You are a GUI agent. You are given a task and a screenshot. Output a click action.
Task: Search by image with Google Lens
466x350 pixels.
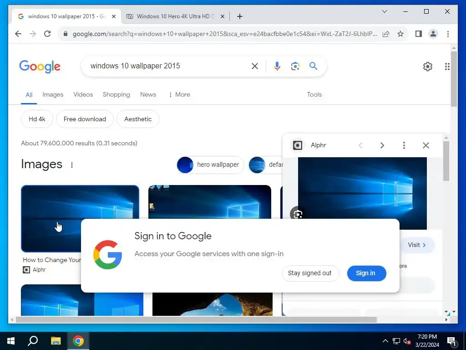(x=295, y=66)
